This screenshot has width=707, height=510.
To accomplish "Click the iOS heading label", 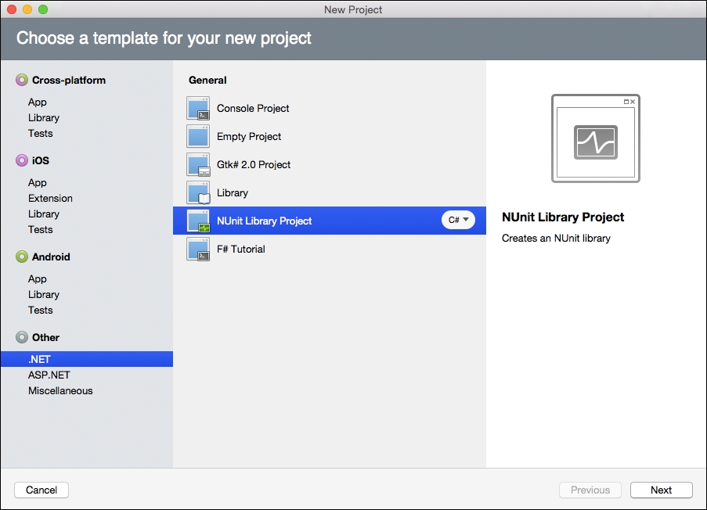I will tap(41, 160).
